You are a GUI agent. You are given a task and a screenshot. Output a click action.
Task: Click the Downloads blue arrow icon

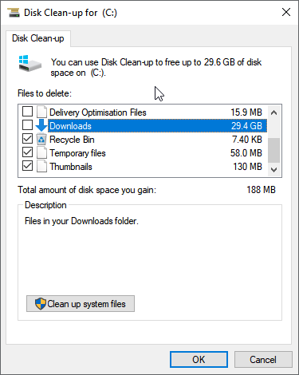coord(41,125)
